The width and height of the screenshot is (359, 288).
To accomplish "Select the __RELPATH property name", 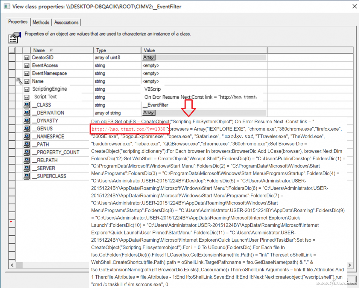I will [x=45, y=160].
